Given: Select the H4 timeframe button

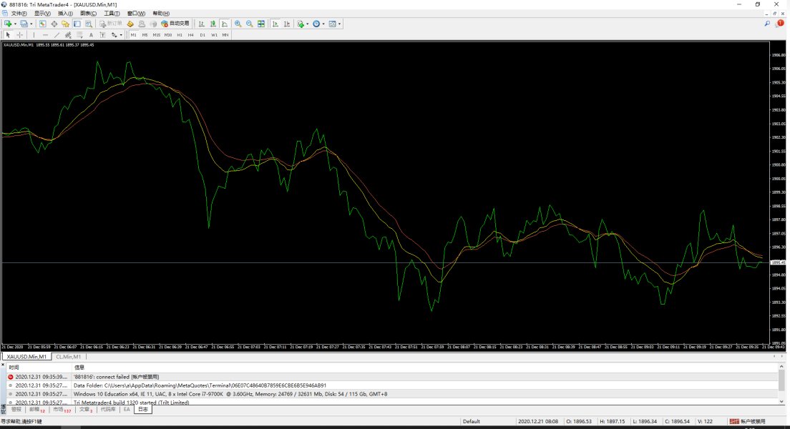Looking at the screenshot, I should tap(191, 34).
